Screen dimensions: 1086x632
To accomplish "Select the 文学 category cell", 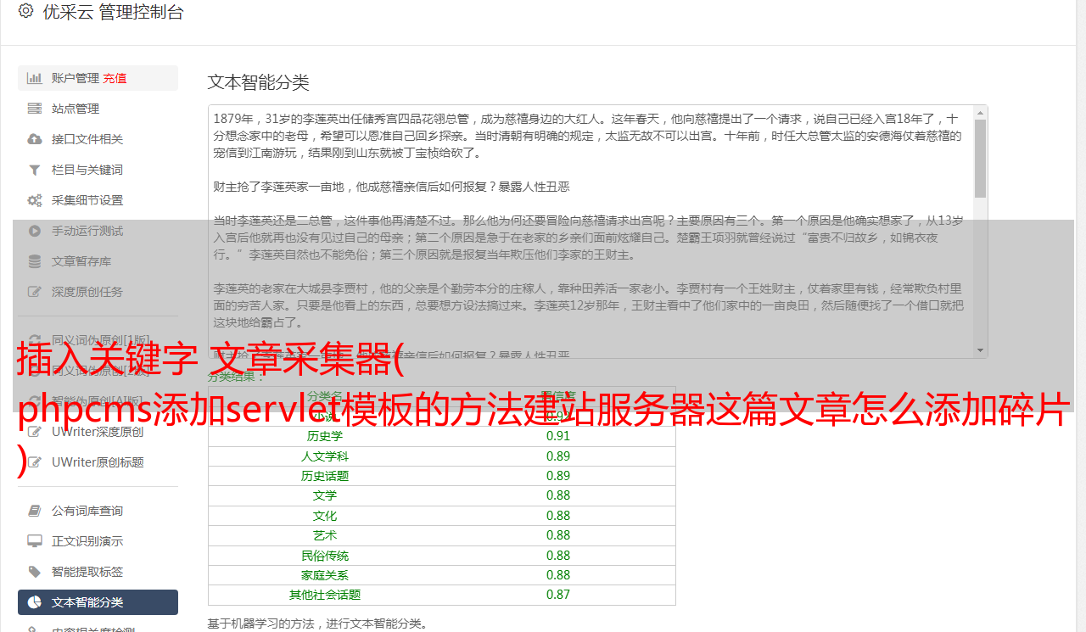I will (x=325, y=495).
